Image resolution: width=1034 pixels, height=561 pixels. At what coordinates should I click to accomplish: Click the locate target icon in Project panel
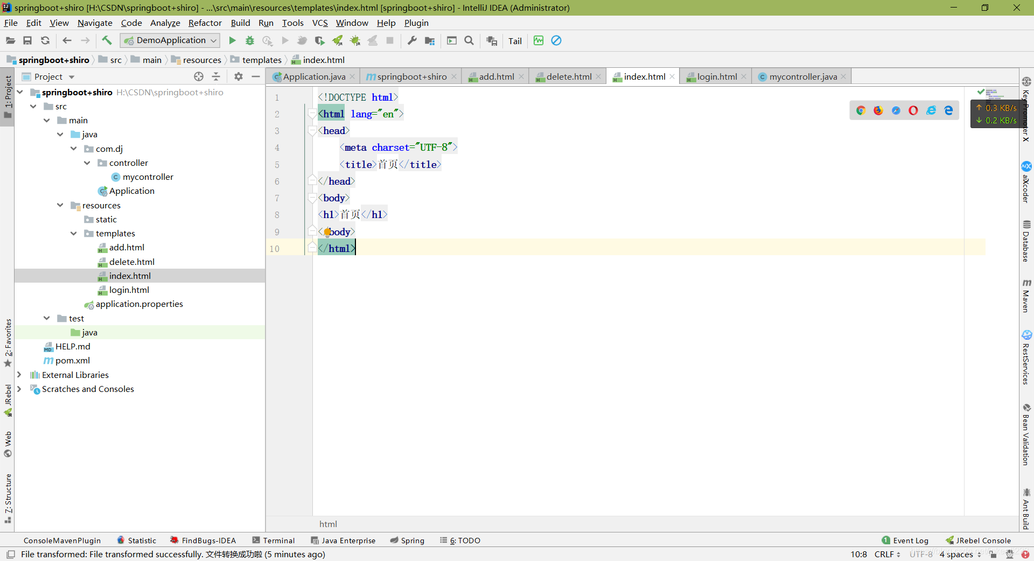tap(199, 76)
